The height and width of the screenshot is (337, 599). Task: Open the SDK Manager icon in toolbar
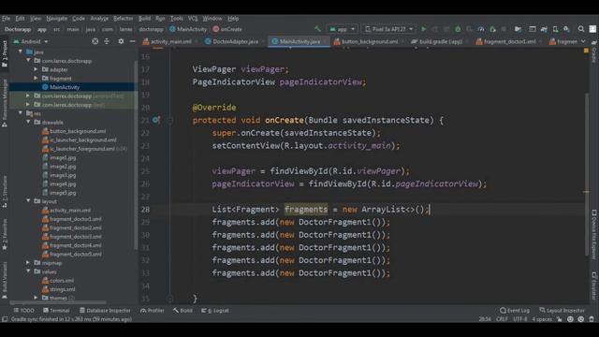(x=566, y=29)
